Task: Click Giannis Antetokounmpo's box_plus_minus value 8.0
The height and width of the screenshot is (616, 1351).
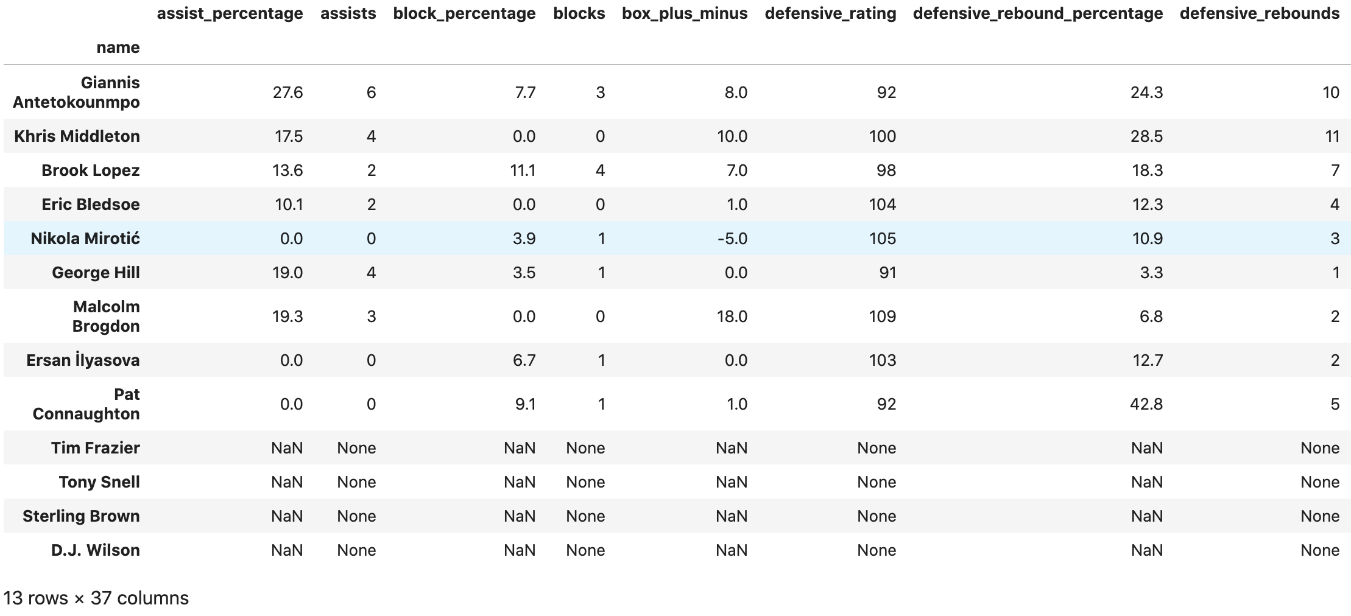Action: click(x=736, y=93)
